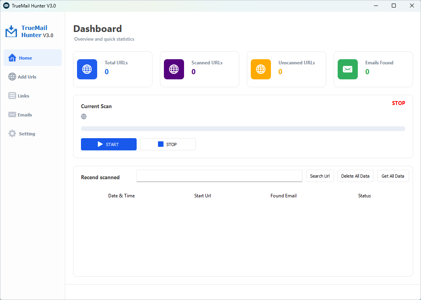Click the Date & Time column header
Screen dimensions: 421x300
point(121,196)
